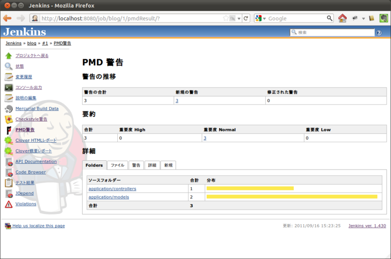The width and height of the screenshot is (391, 259).
Task: Click the console output terminal icon
Action: pyautogui.click(x=8, y=87)
